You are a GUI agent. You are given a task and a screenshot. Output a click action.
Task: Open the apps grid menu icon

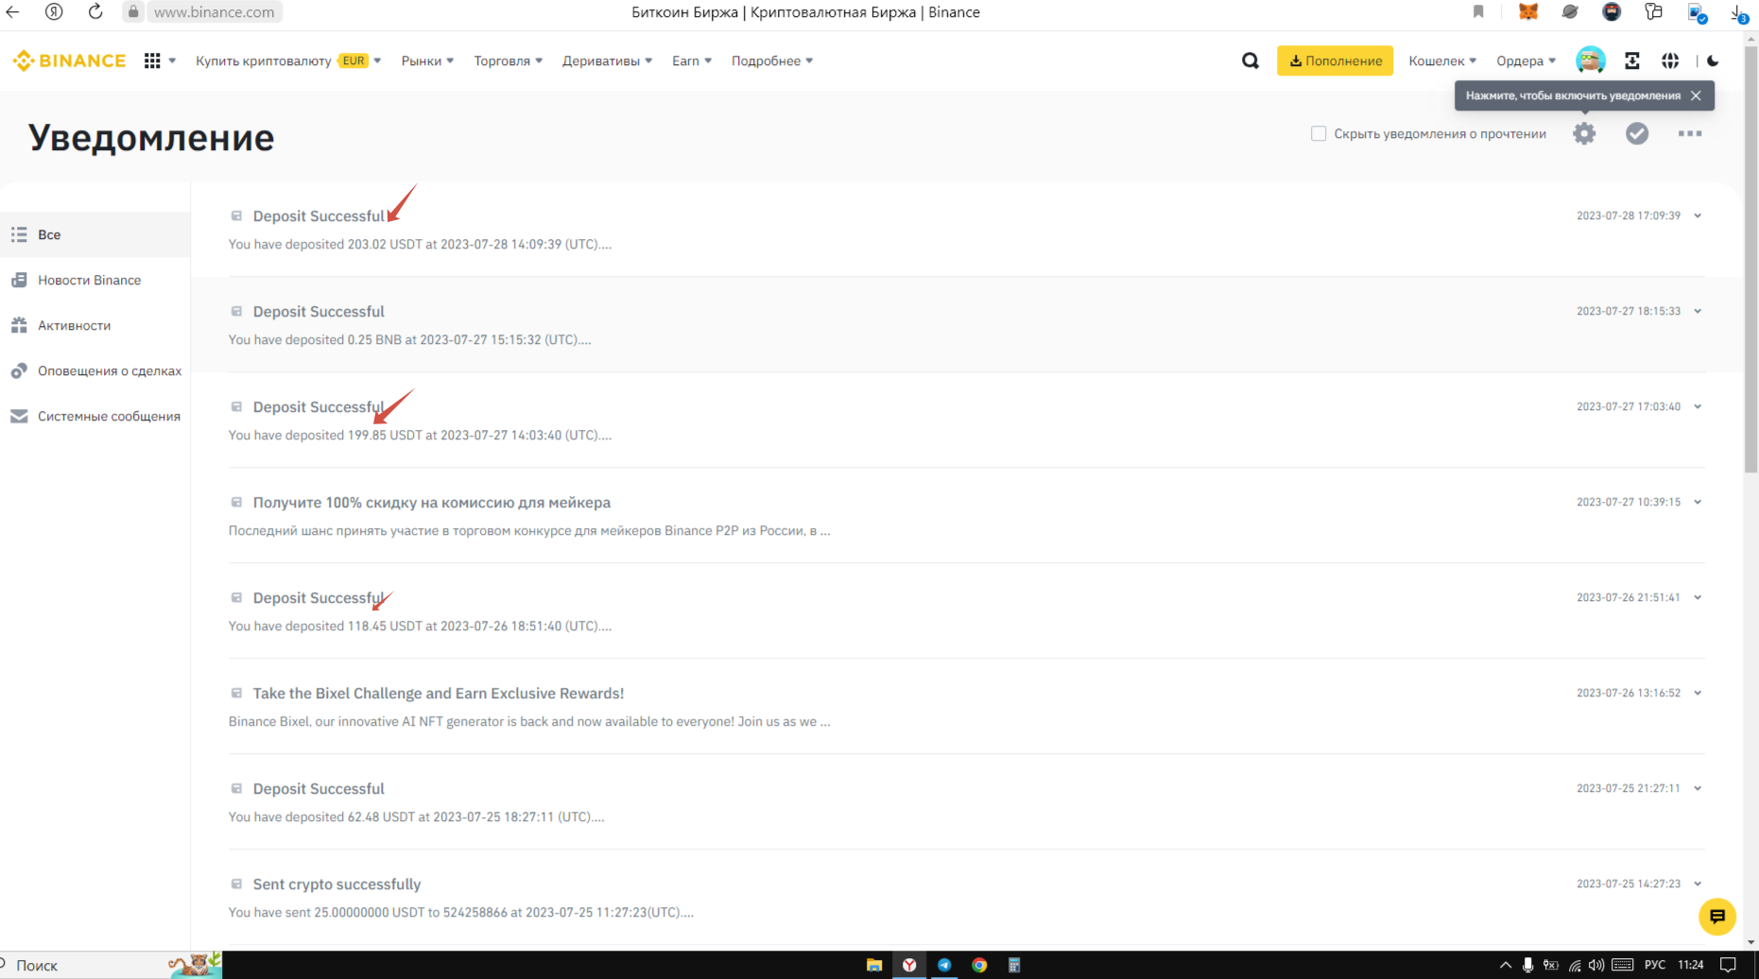pos(152,61)
